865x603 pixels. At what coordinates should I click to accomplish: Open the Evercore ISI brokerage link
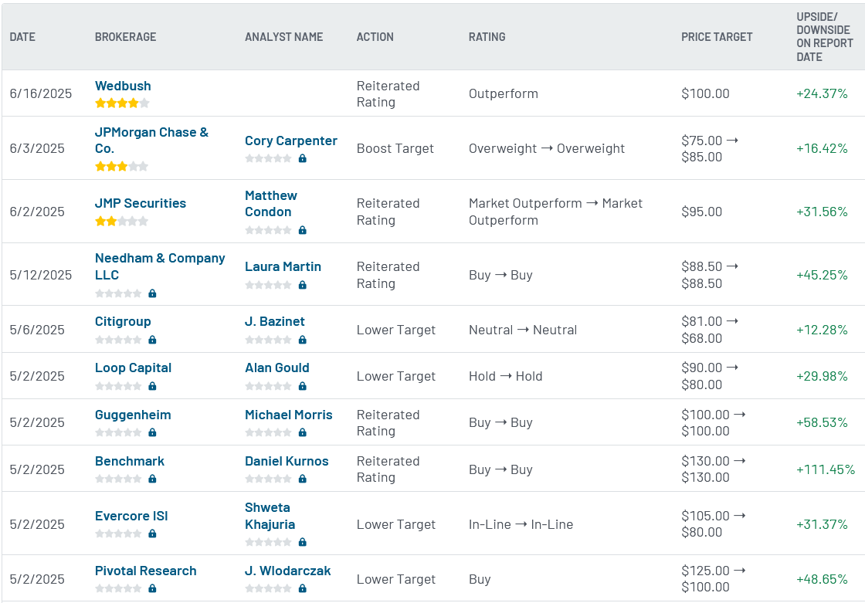click(131, 516)
